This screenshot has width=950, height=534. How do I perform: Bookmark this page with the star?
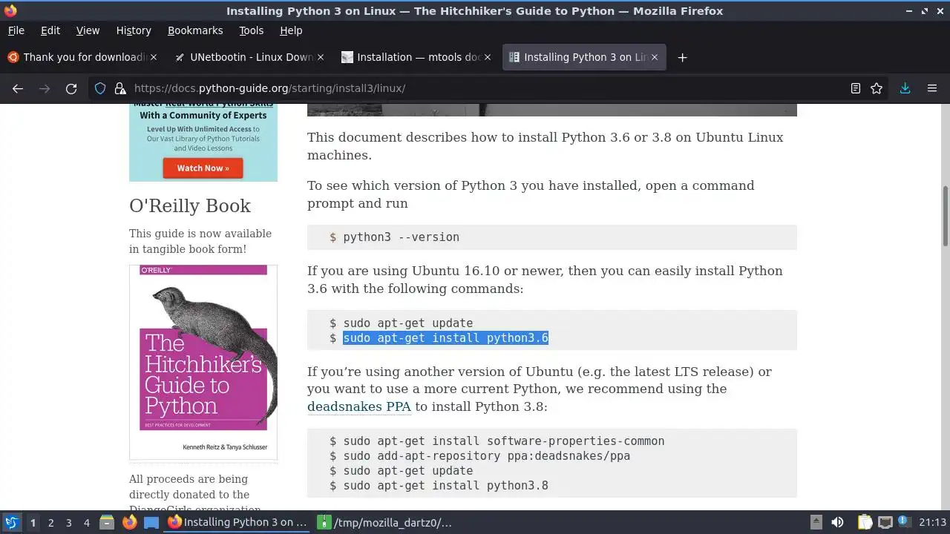click(x=877, y=88)
